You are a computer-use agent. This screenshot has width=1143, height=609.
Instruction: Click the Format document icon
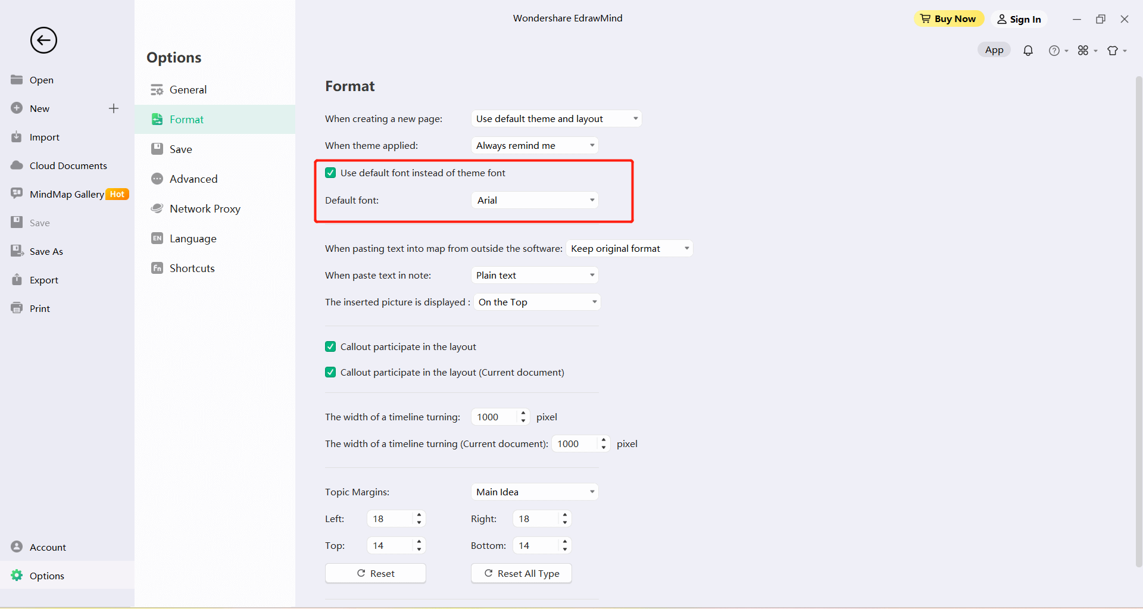157,119
